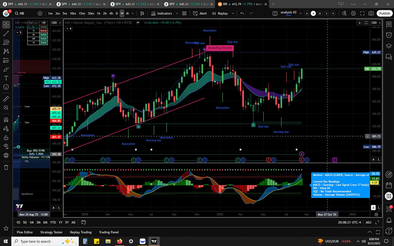Screen dimensions: 394x246
Task: Select the D daily timeframe
Action: click(117, 13)
